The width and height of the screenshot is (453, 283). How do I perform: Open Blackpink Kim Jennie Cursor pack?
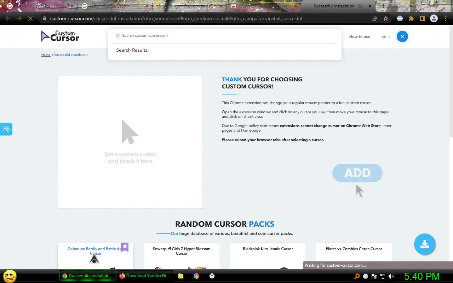click(268, 249)
